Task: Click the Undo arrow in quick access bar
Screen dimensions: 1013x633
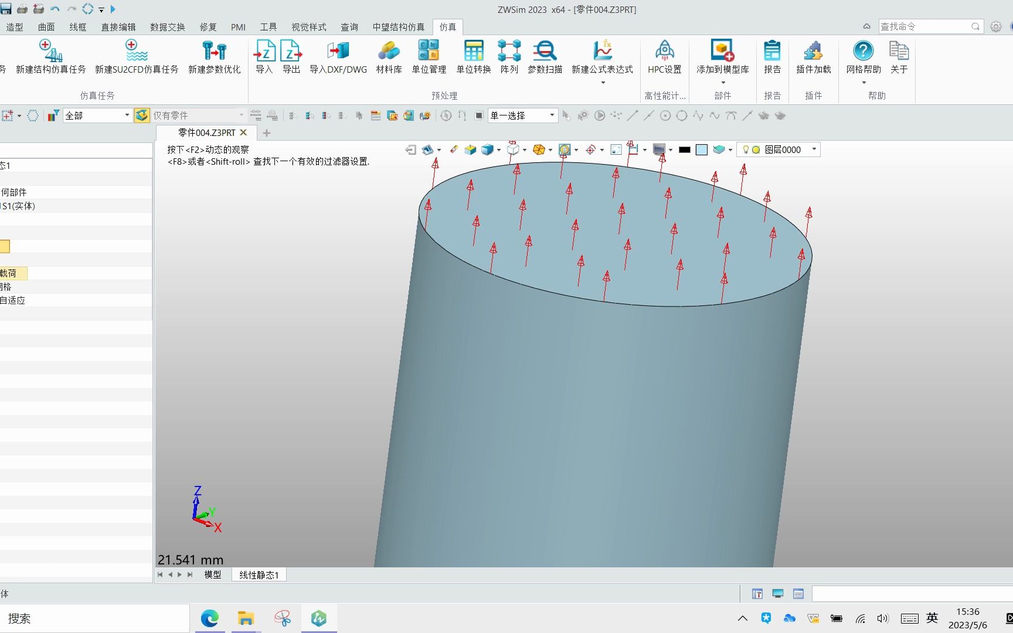Action: click(x=55, y=9)
